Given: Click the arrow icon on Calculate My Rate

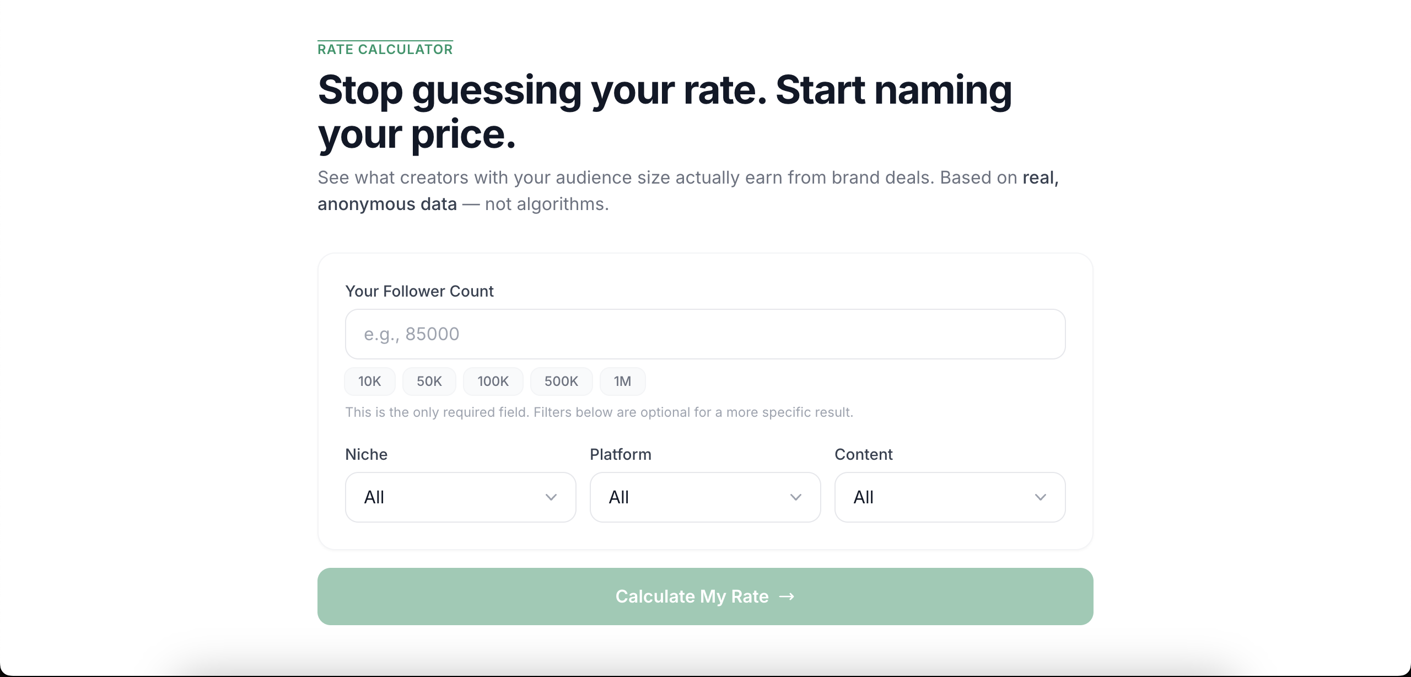Looking at the screenshot, I should 787,597.
